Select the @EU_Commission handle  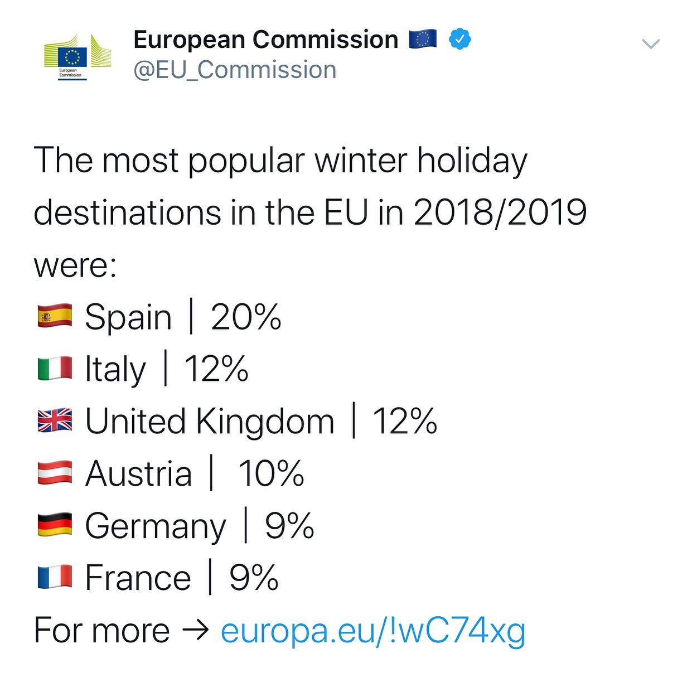tap(235, 70)
